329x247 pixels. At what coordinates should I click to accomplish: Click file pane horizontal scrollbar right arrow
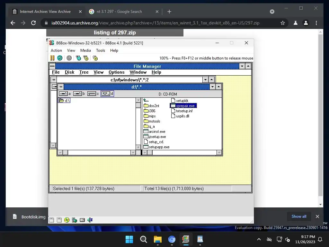coord(219,153)
